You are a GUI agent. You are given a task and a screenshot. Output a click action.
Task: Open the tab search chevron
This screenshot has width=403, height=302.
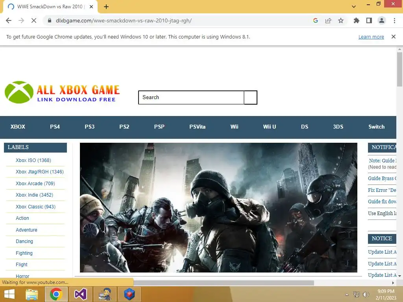click(x=354, y=7)
